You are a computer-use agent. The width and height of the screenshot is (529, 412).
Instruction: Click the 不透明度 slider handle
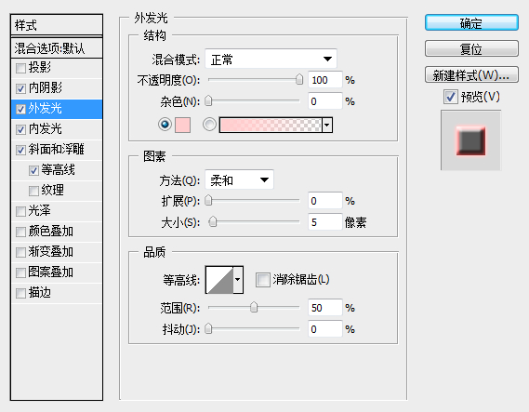pos(299,80)
